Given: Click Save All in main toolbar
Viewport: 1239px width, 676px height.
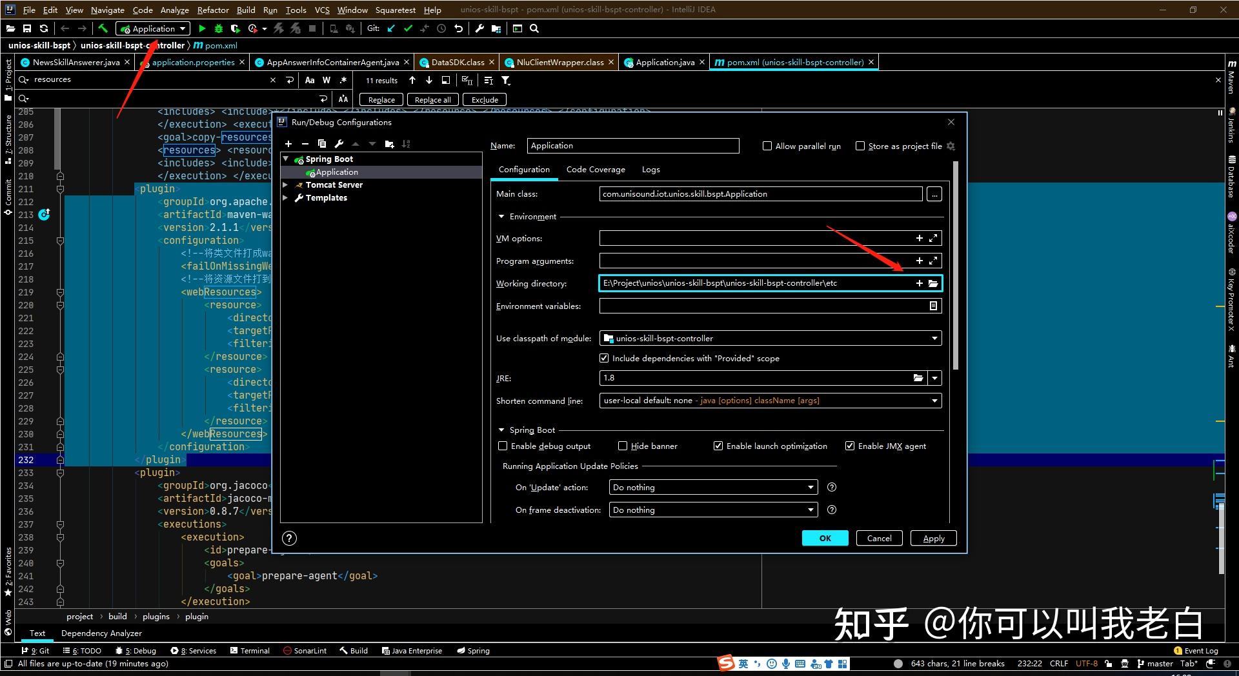Looking at the screenshot, I should click(x=27, y=28).
